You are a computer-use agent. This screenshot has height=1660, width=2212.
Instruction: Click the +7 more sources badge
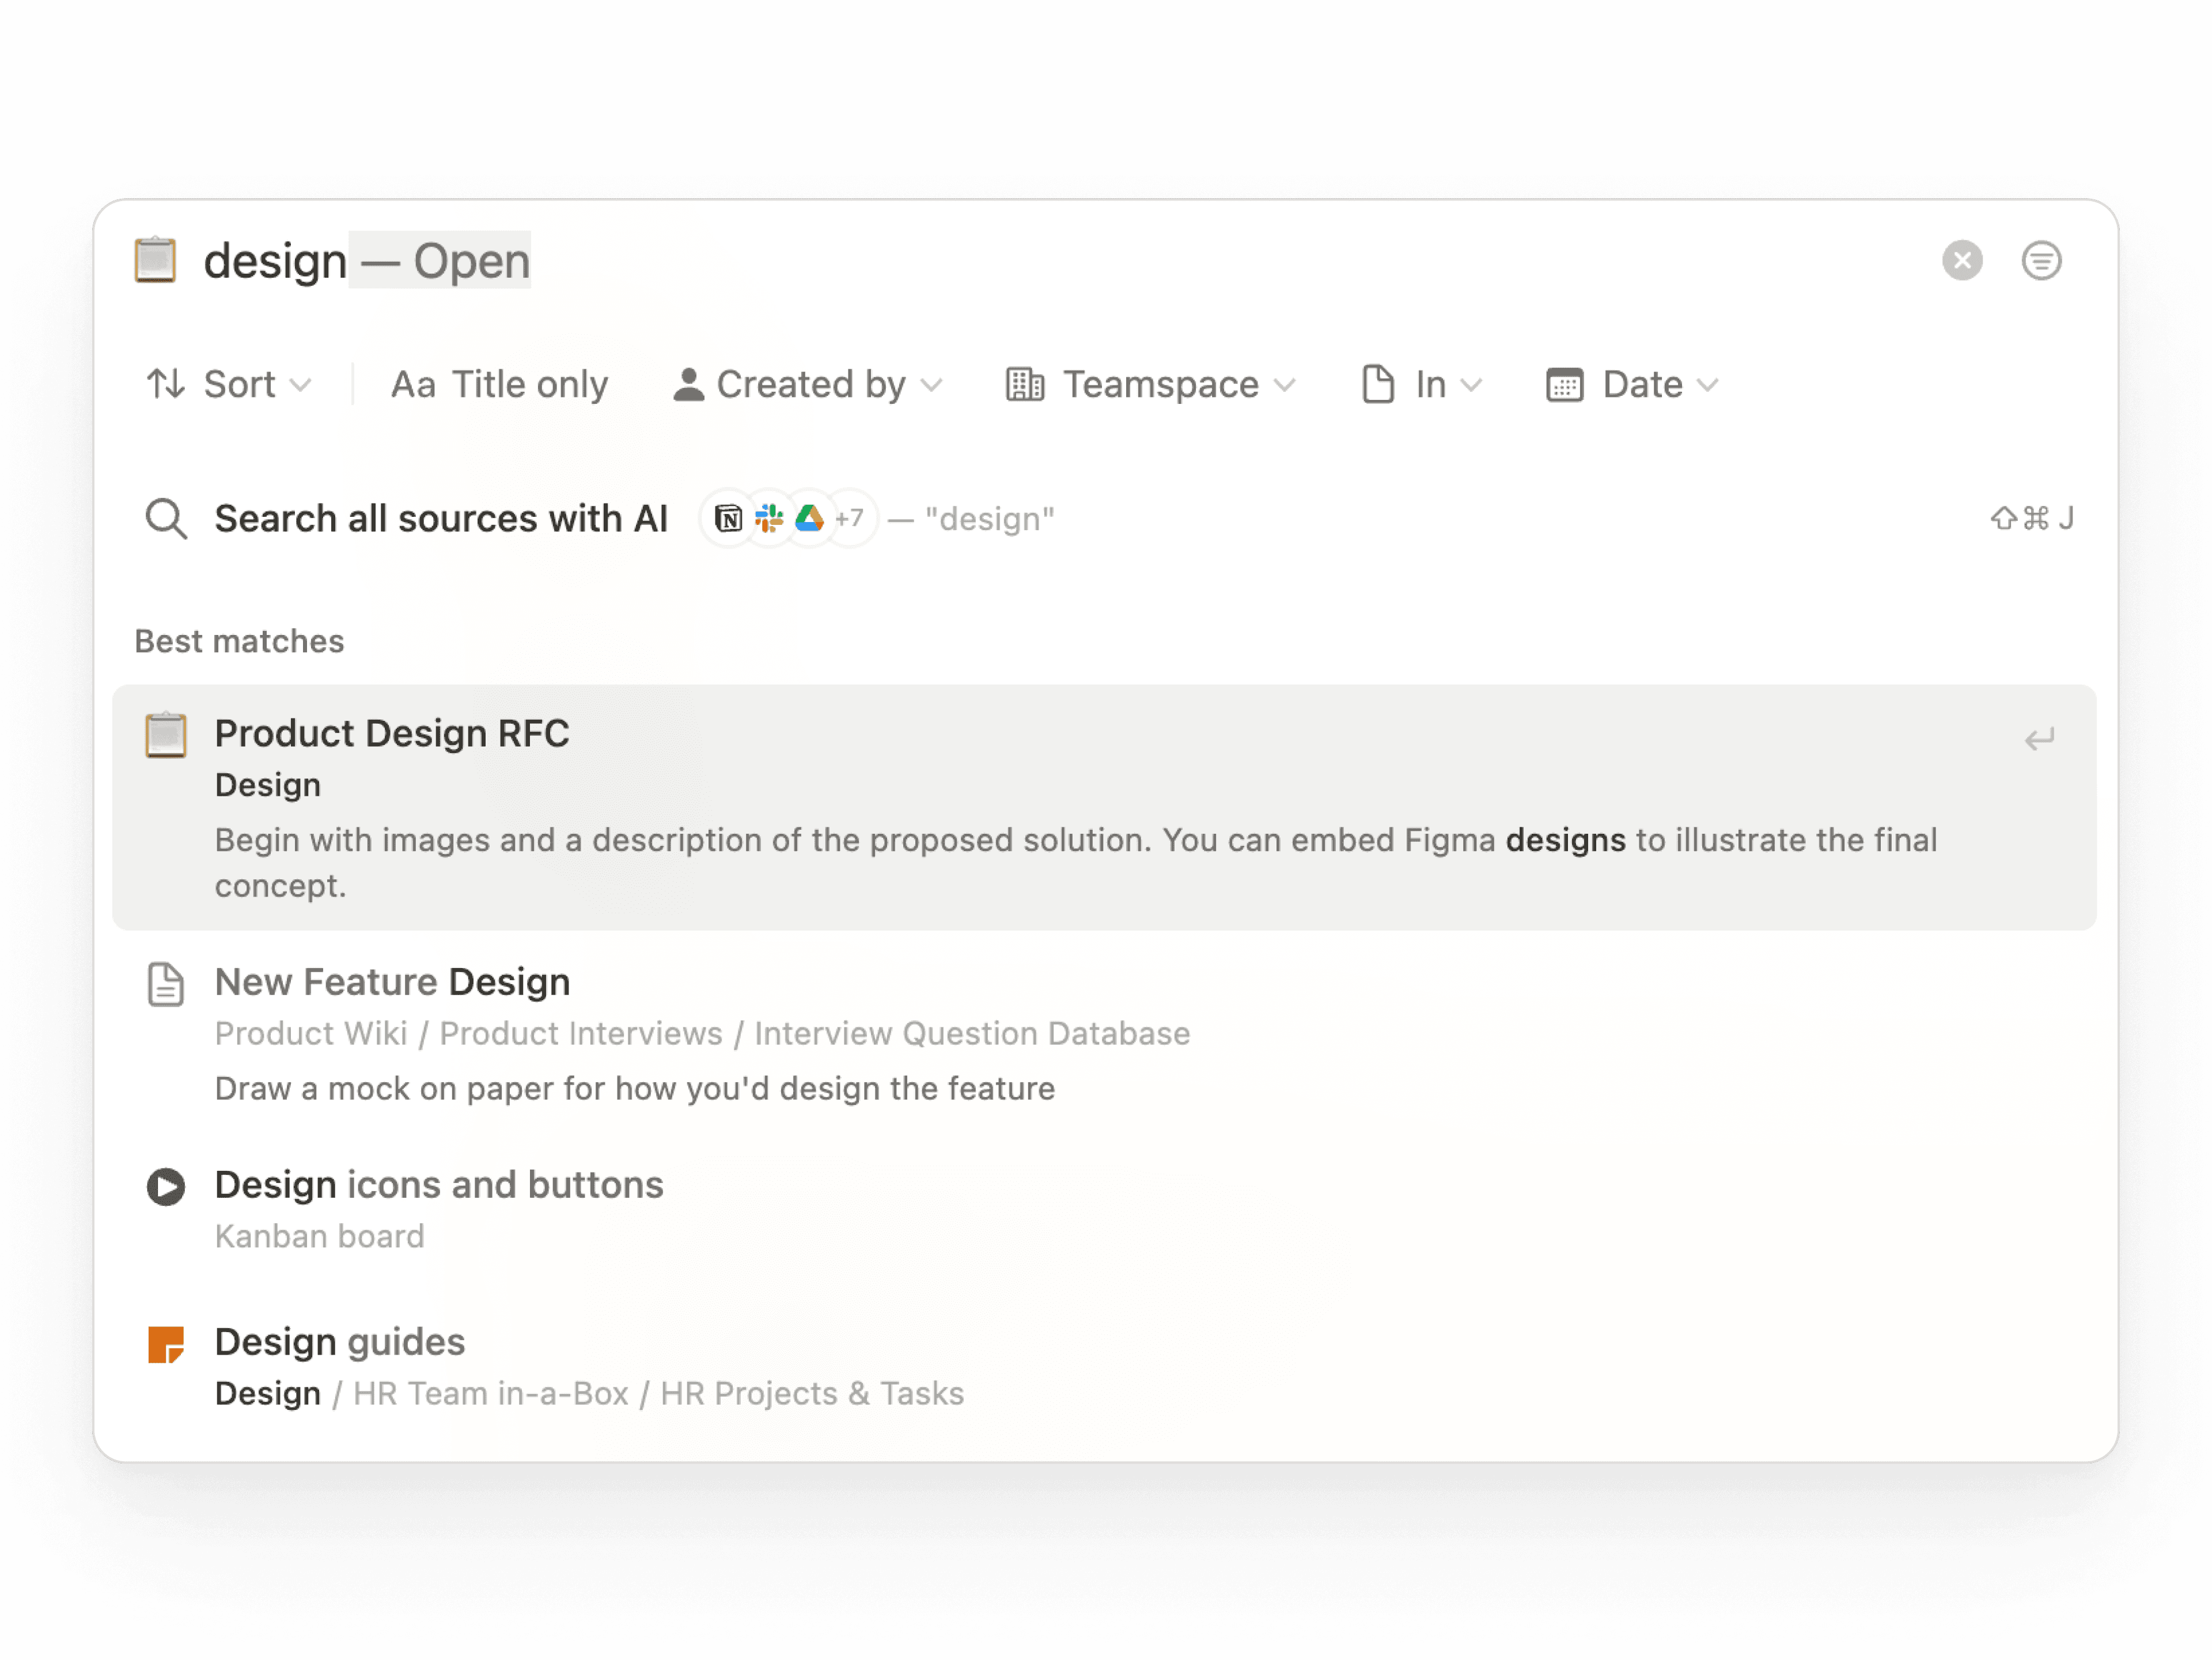tap(850, 519)
